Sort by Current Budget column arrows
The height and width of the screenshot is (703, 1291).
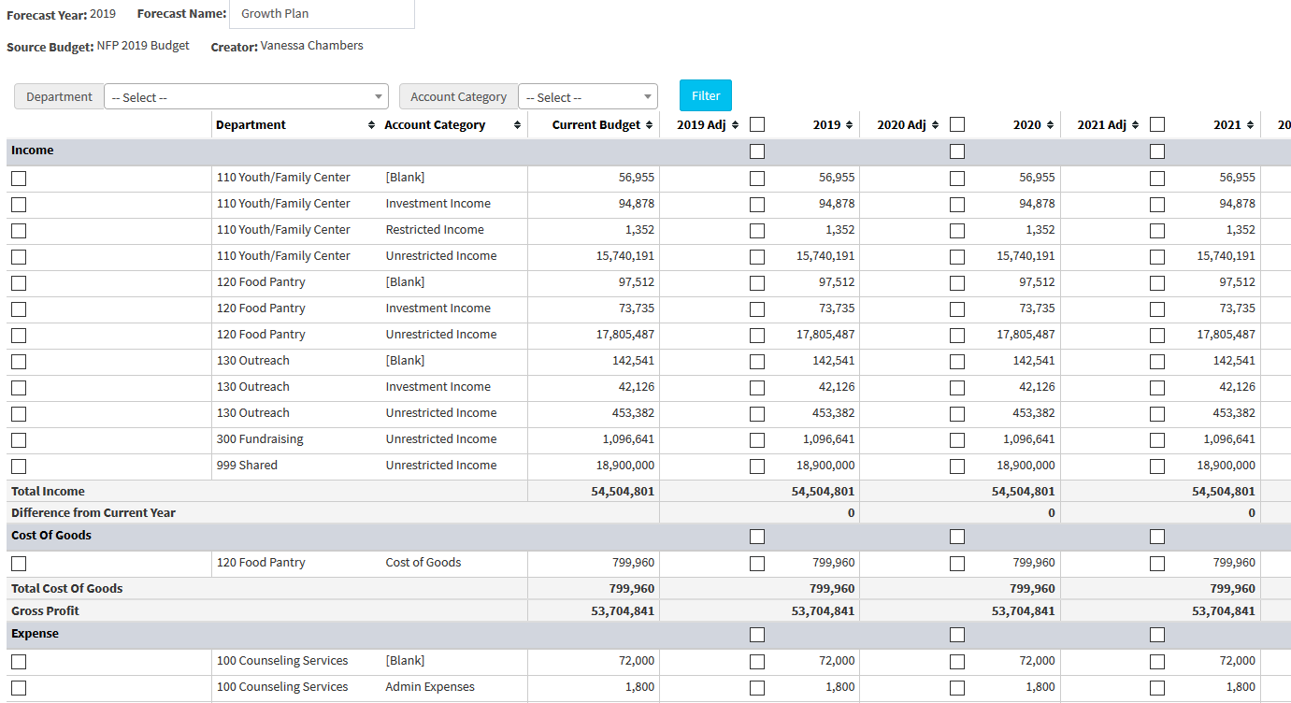click(x=649, y=125)
